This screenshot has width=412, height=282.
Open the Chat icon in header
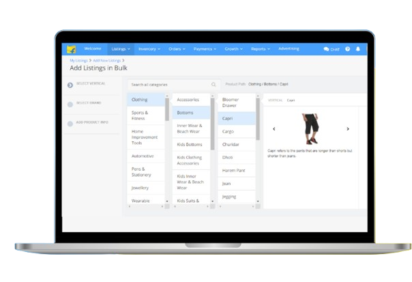332,49
